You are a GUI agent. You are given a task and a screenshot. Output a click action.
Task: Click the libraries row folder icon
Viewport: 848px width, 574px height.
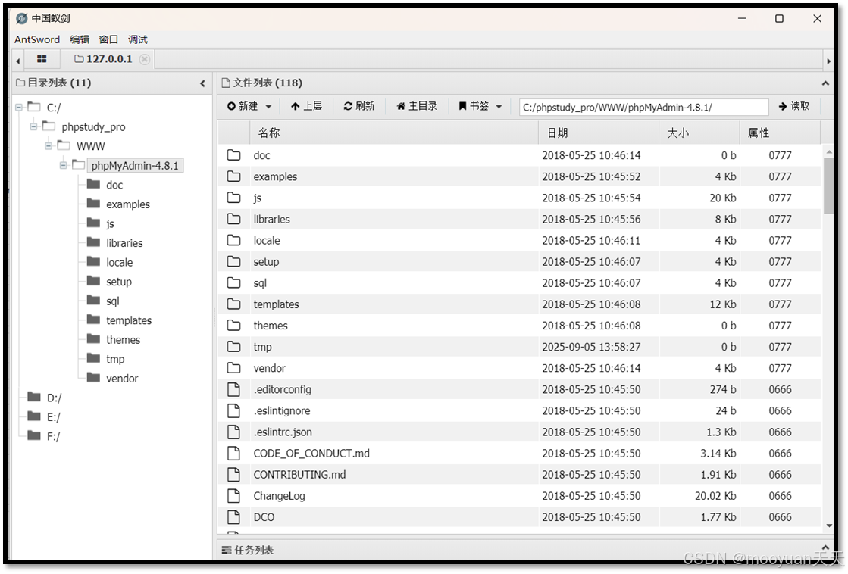pos(233,219)
